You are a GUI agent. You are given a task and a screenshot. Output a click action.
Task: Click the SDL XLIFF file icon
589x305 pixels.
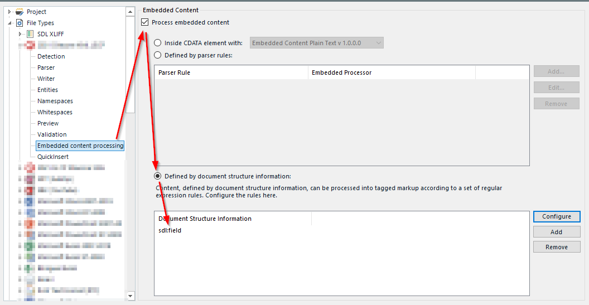click(30, 34)
